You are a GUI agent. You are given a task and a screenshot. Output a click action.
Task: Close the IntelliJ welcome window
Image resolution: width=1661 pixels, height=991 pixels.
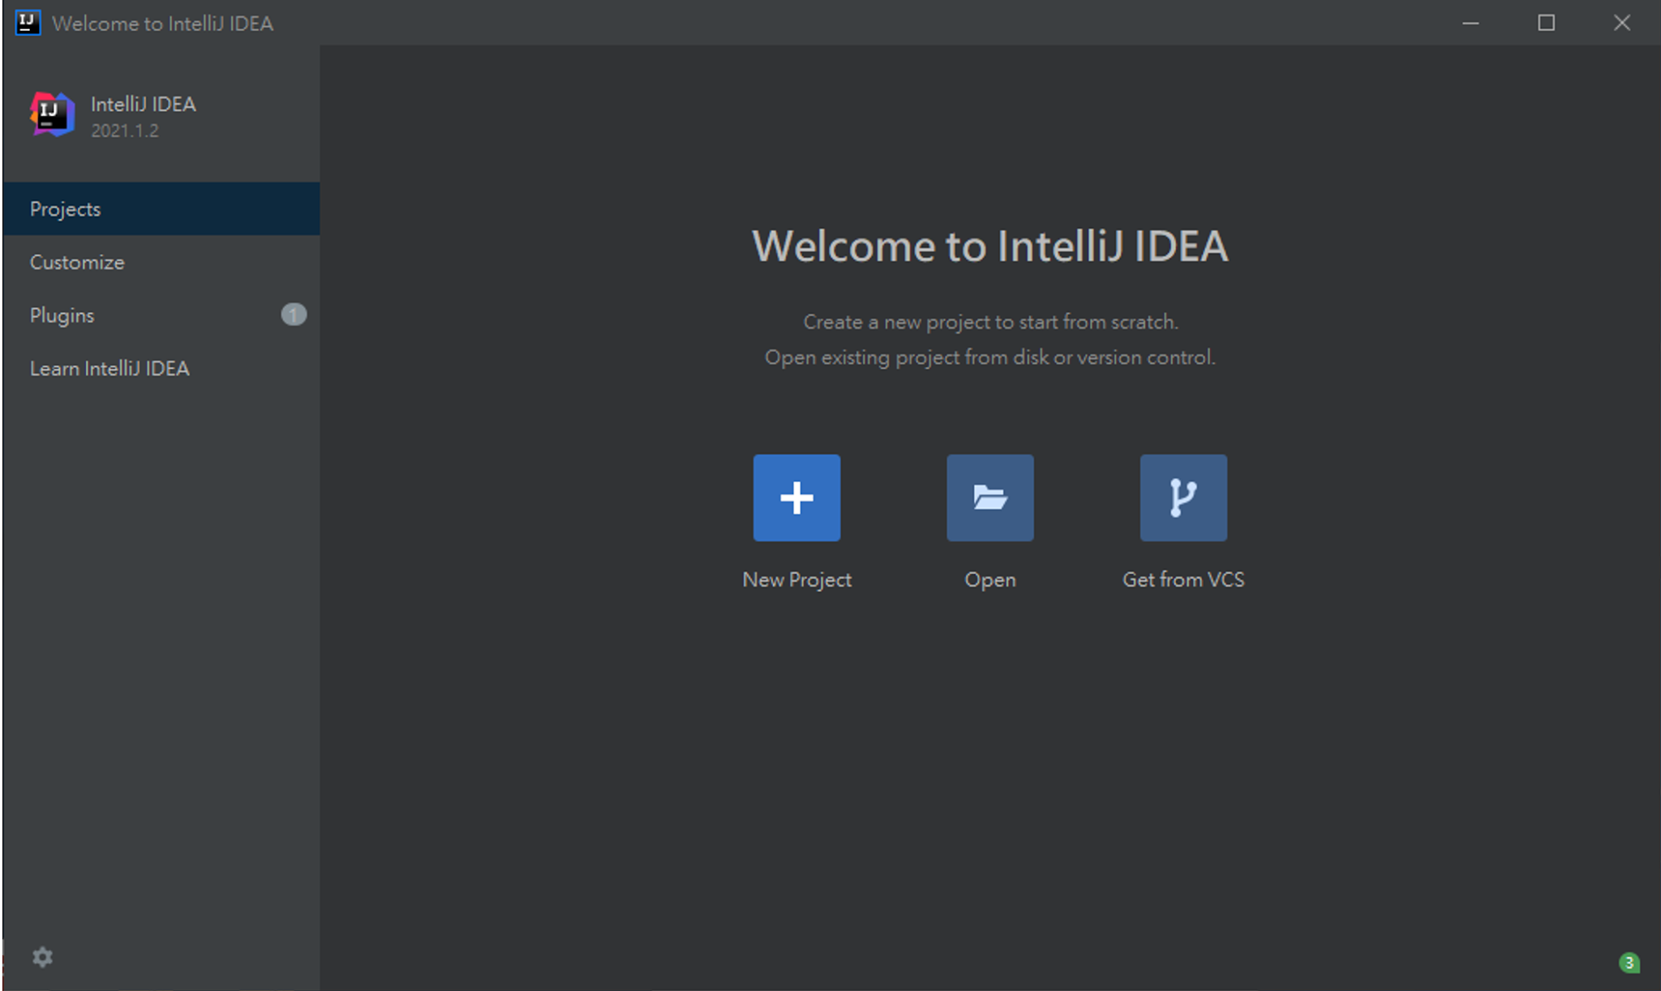coord(1621,23)
